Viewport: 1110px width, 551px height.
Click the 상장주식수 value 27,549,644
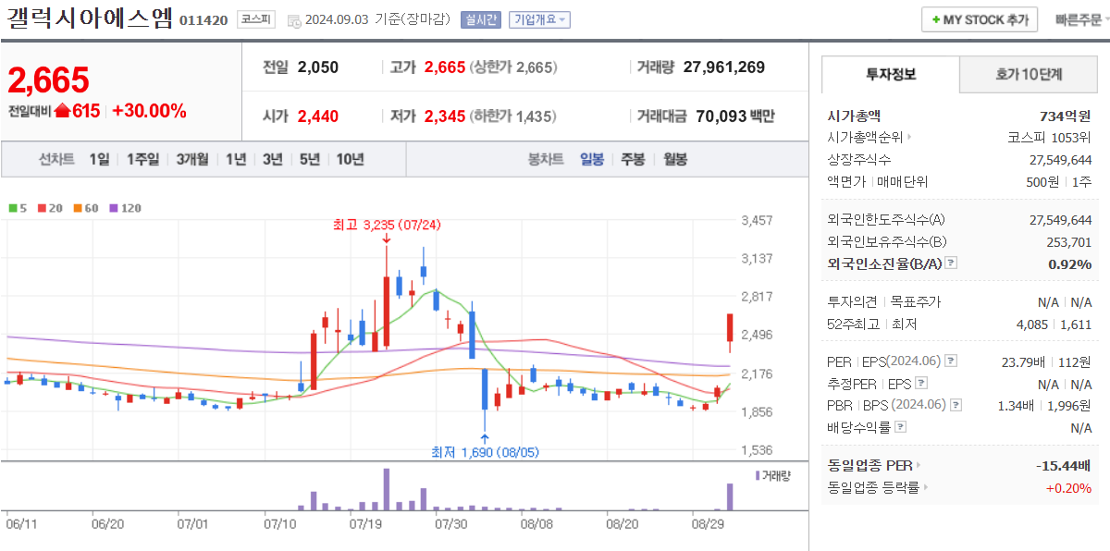pos(1060,160)
